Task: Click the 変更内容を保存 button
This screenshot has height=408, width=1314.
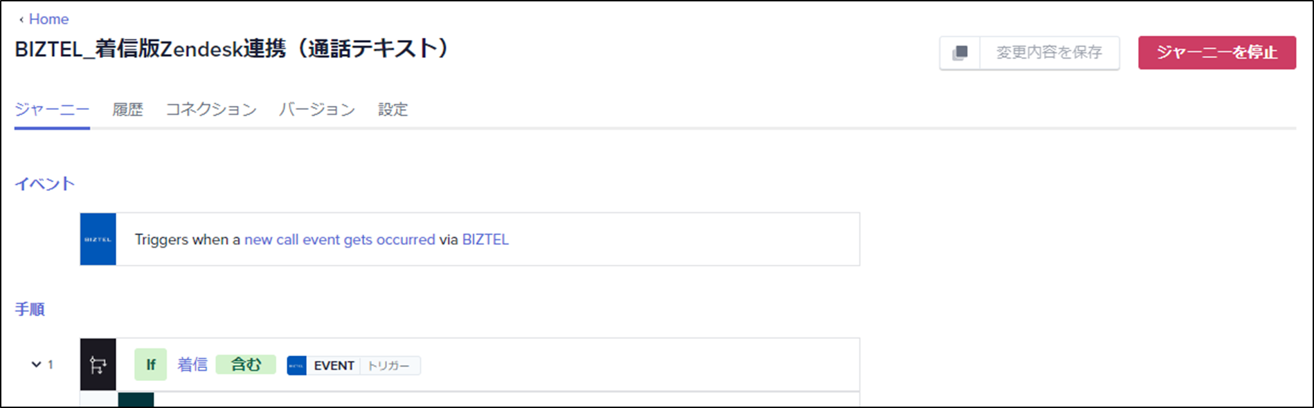Action: 1049,53
